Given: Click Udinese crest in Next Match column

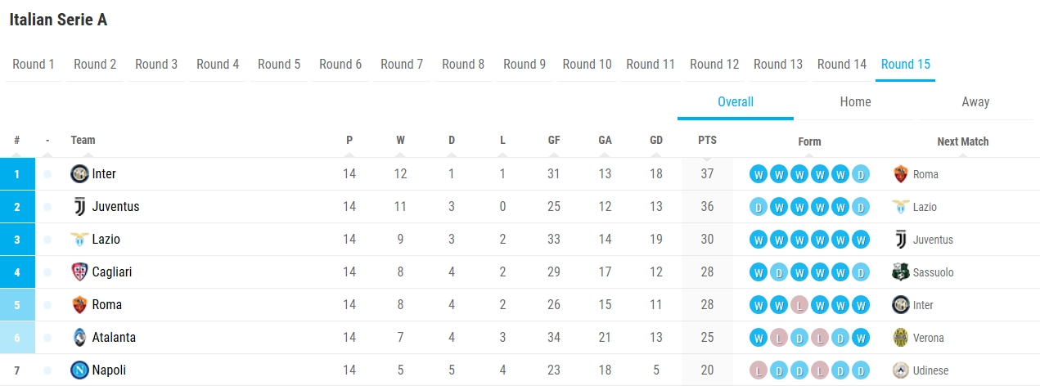Looking at the screenshot, I should tap(901, 370).
